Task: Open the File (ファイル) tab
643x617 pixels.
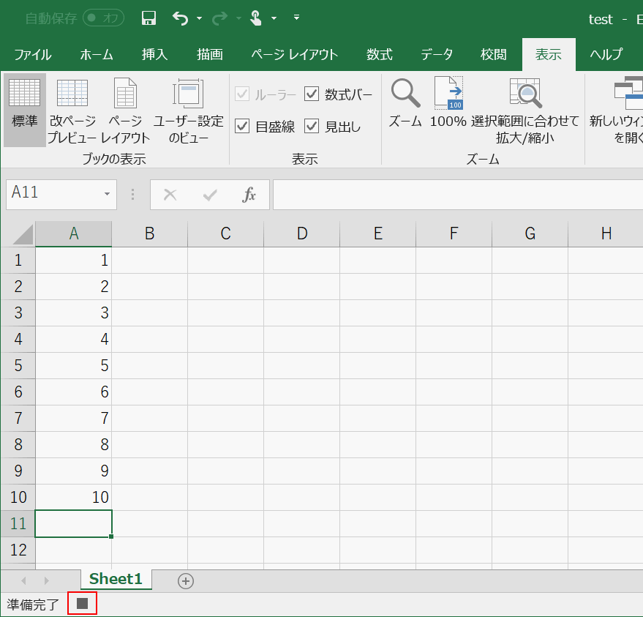Action: [32, 54]
